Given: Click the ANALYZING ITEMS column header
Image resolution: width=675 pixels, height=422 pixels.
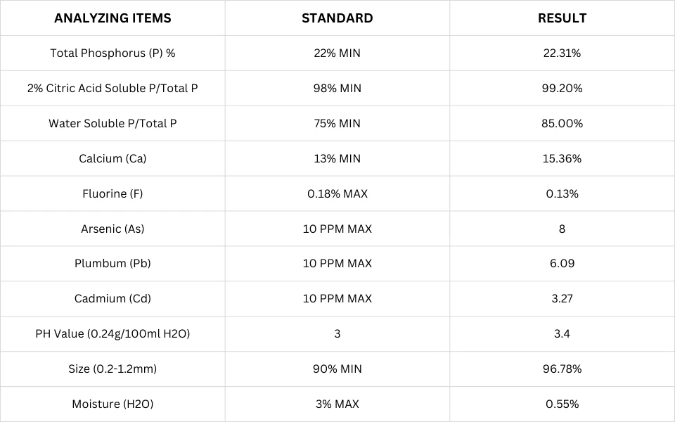Looking at the screenshot, I should coord(112,18).
